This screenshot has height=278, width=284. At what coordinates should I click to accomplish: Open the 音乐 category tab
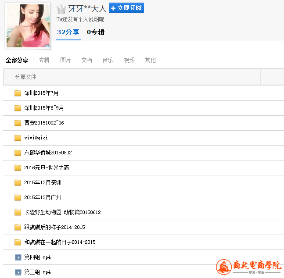click(108, 60)
